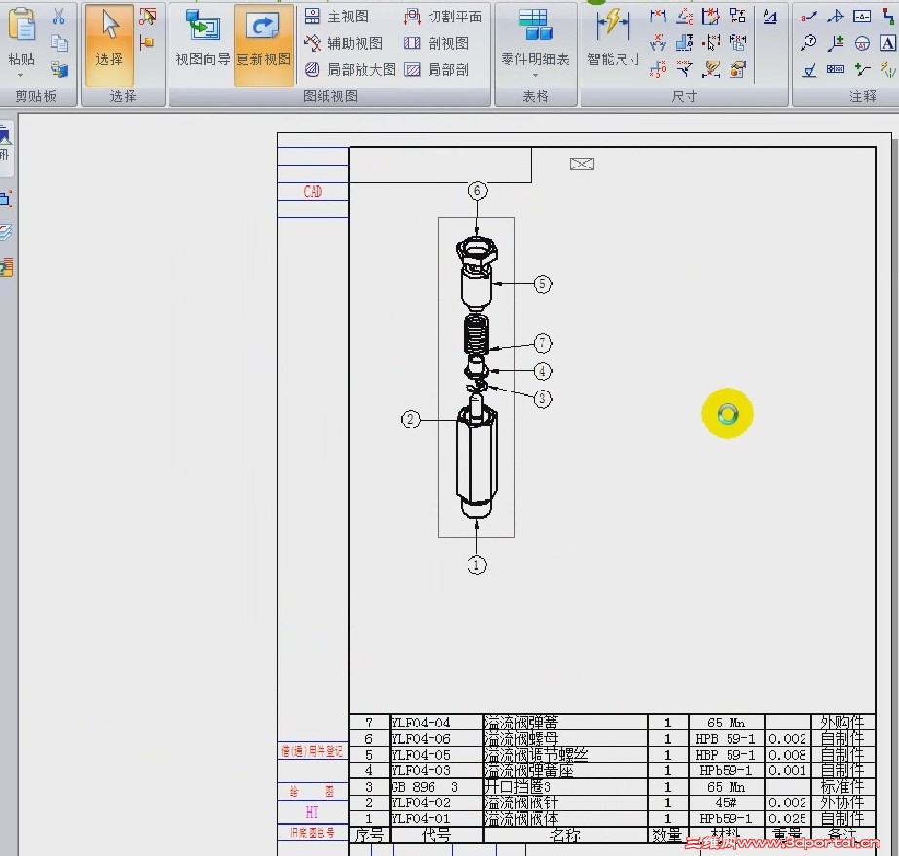Click parts list cell YLF04-06
The width and height of the screenshot is (899, 856).
pos(435,738)
